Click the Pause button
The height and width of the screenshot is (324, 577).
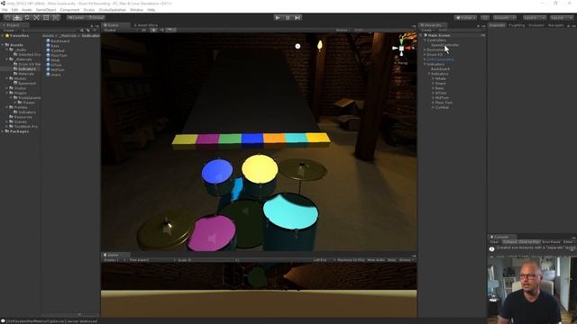pyautogui.click(x=288, y=18)
